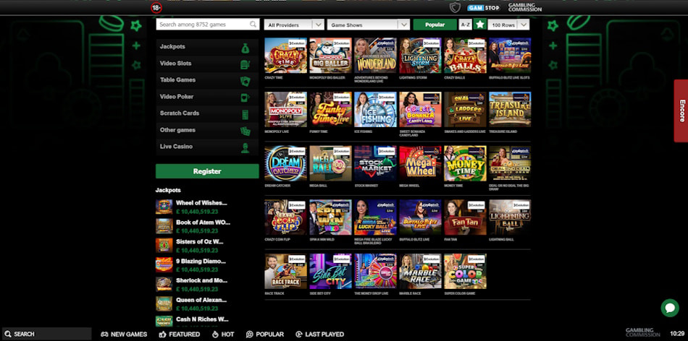Click NEW GAMES in bottom bar

(124, 334)
